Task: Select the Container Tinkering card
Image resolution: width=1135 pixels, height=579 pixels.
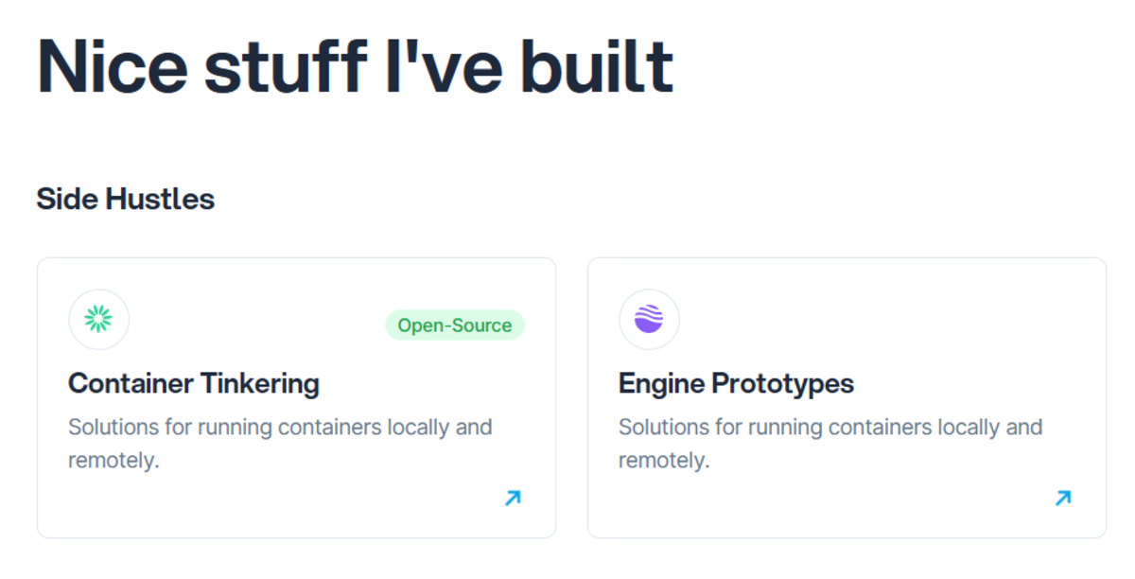Action: (x=297, y=396)
